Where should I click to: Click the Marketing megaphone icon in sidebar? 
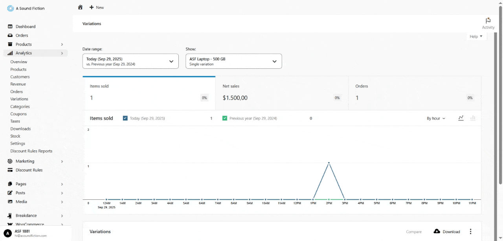(x=9, y=161)
